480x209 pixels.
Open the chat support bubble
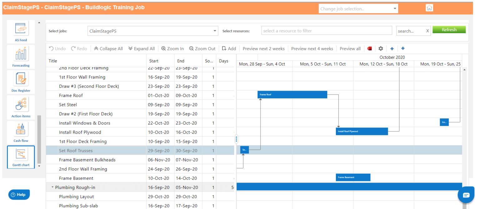[466, 195]
